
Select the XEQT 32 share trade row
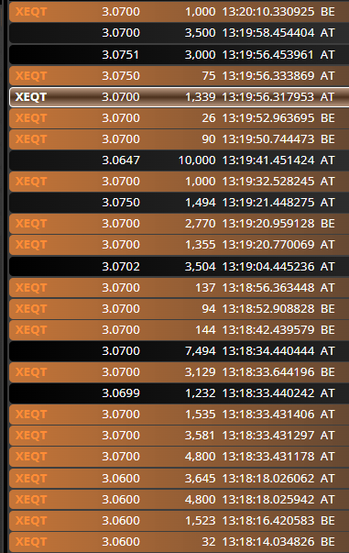pyautogui.click(x=179, y=542)
